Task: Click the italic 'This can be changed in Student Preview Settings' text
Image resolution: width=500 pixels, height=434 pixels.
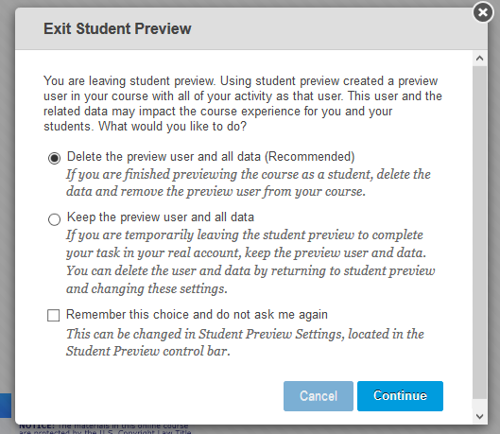Action: pos(245,342)
